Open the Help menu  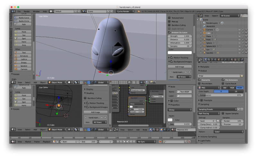(x=45, y=11)
